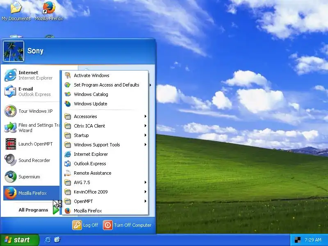Open the OpenMPT folder icon in All Programs
This screenshot has height=246, width=328.
pos(68,201)
